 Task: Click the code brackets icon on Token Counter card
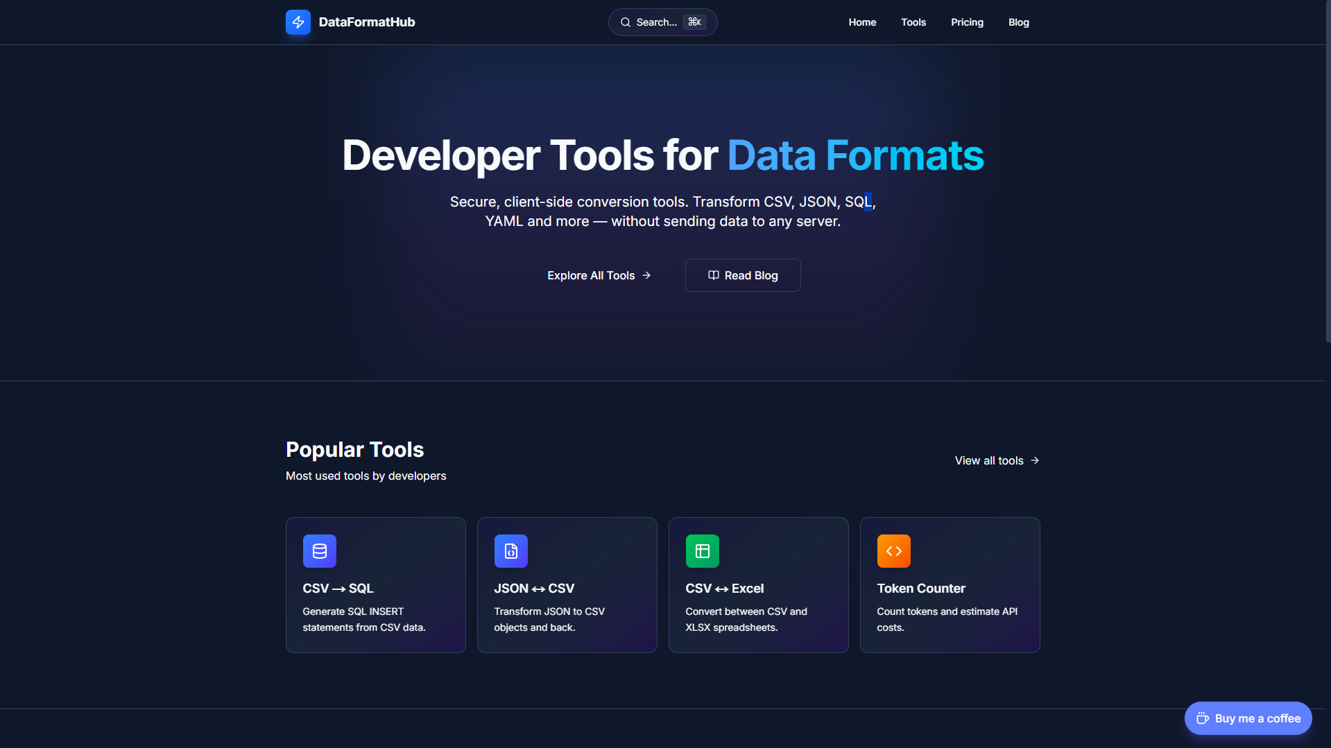coord(893,550)
